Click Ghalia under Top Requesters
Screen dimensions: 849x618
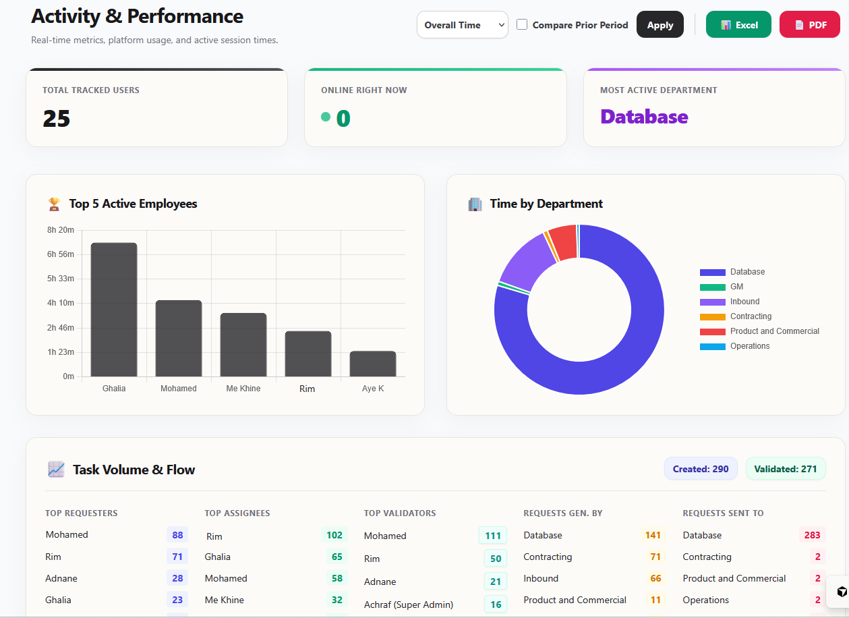(x=58, y=600)
